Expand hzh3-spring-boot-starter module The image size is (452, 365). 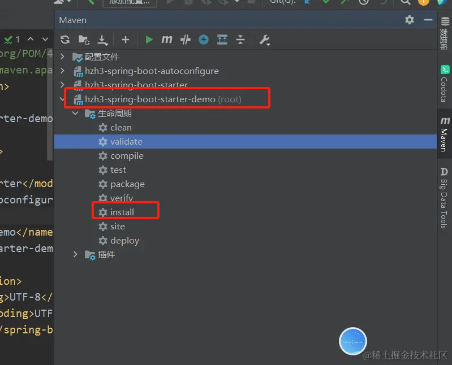point(62,84)
